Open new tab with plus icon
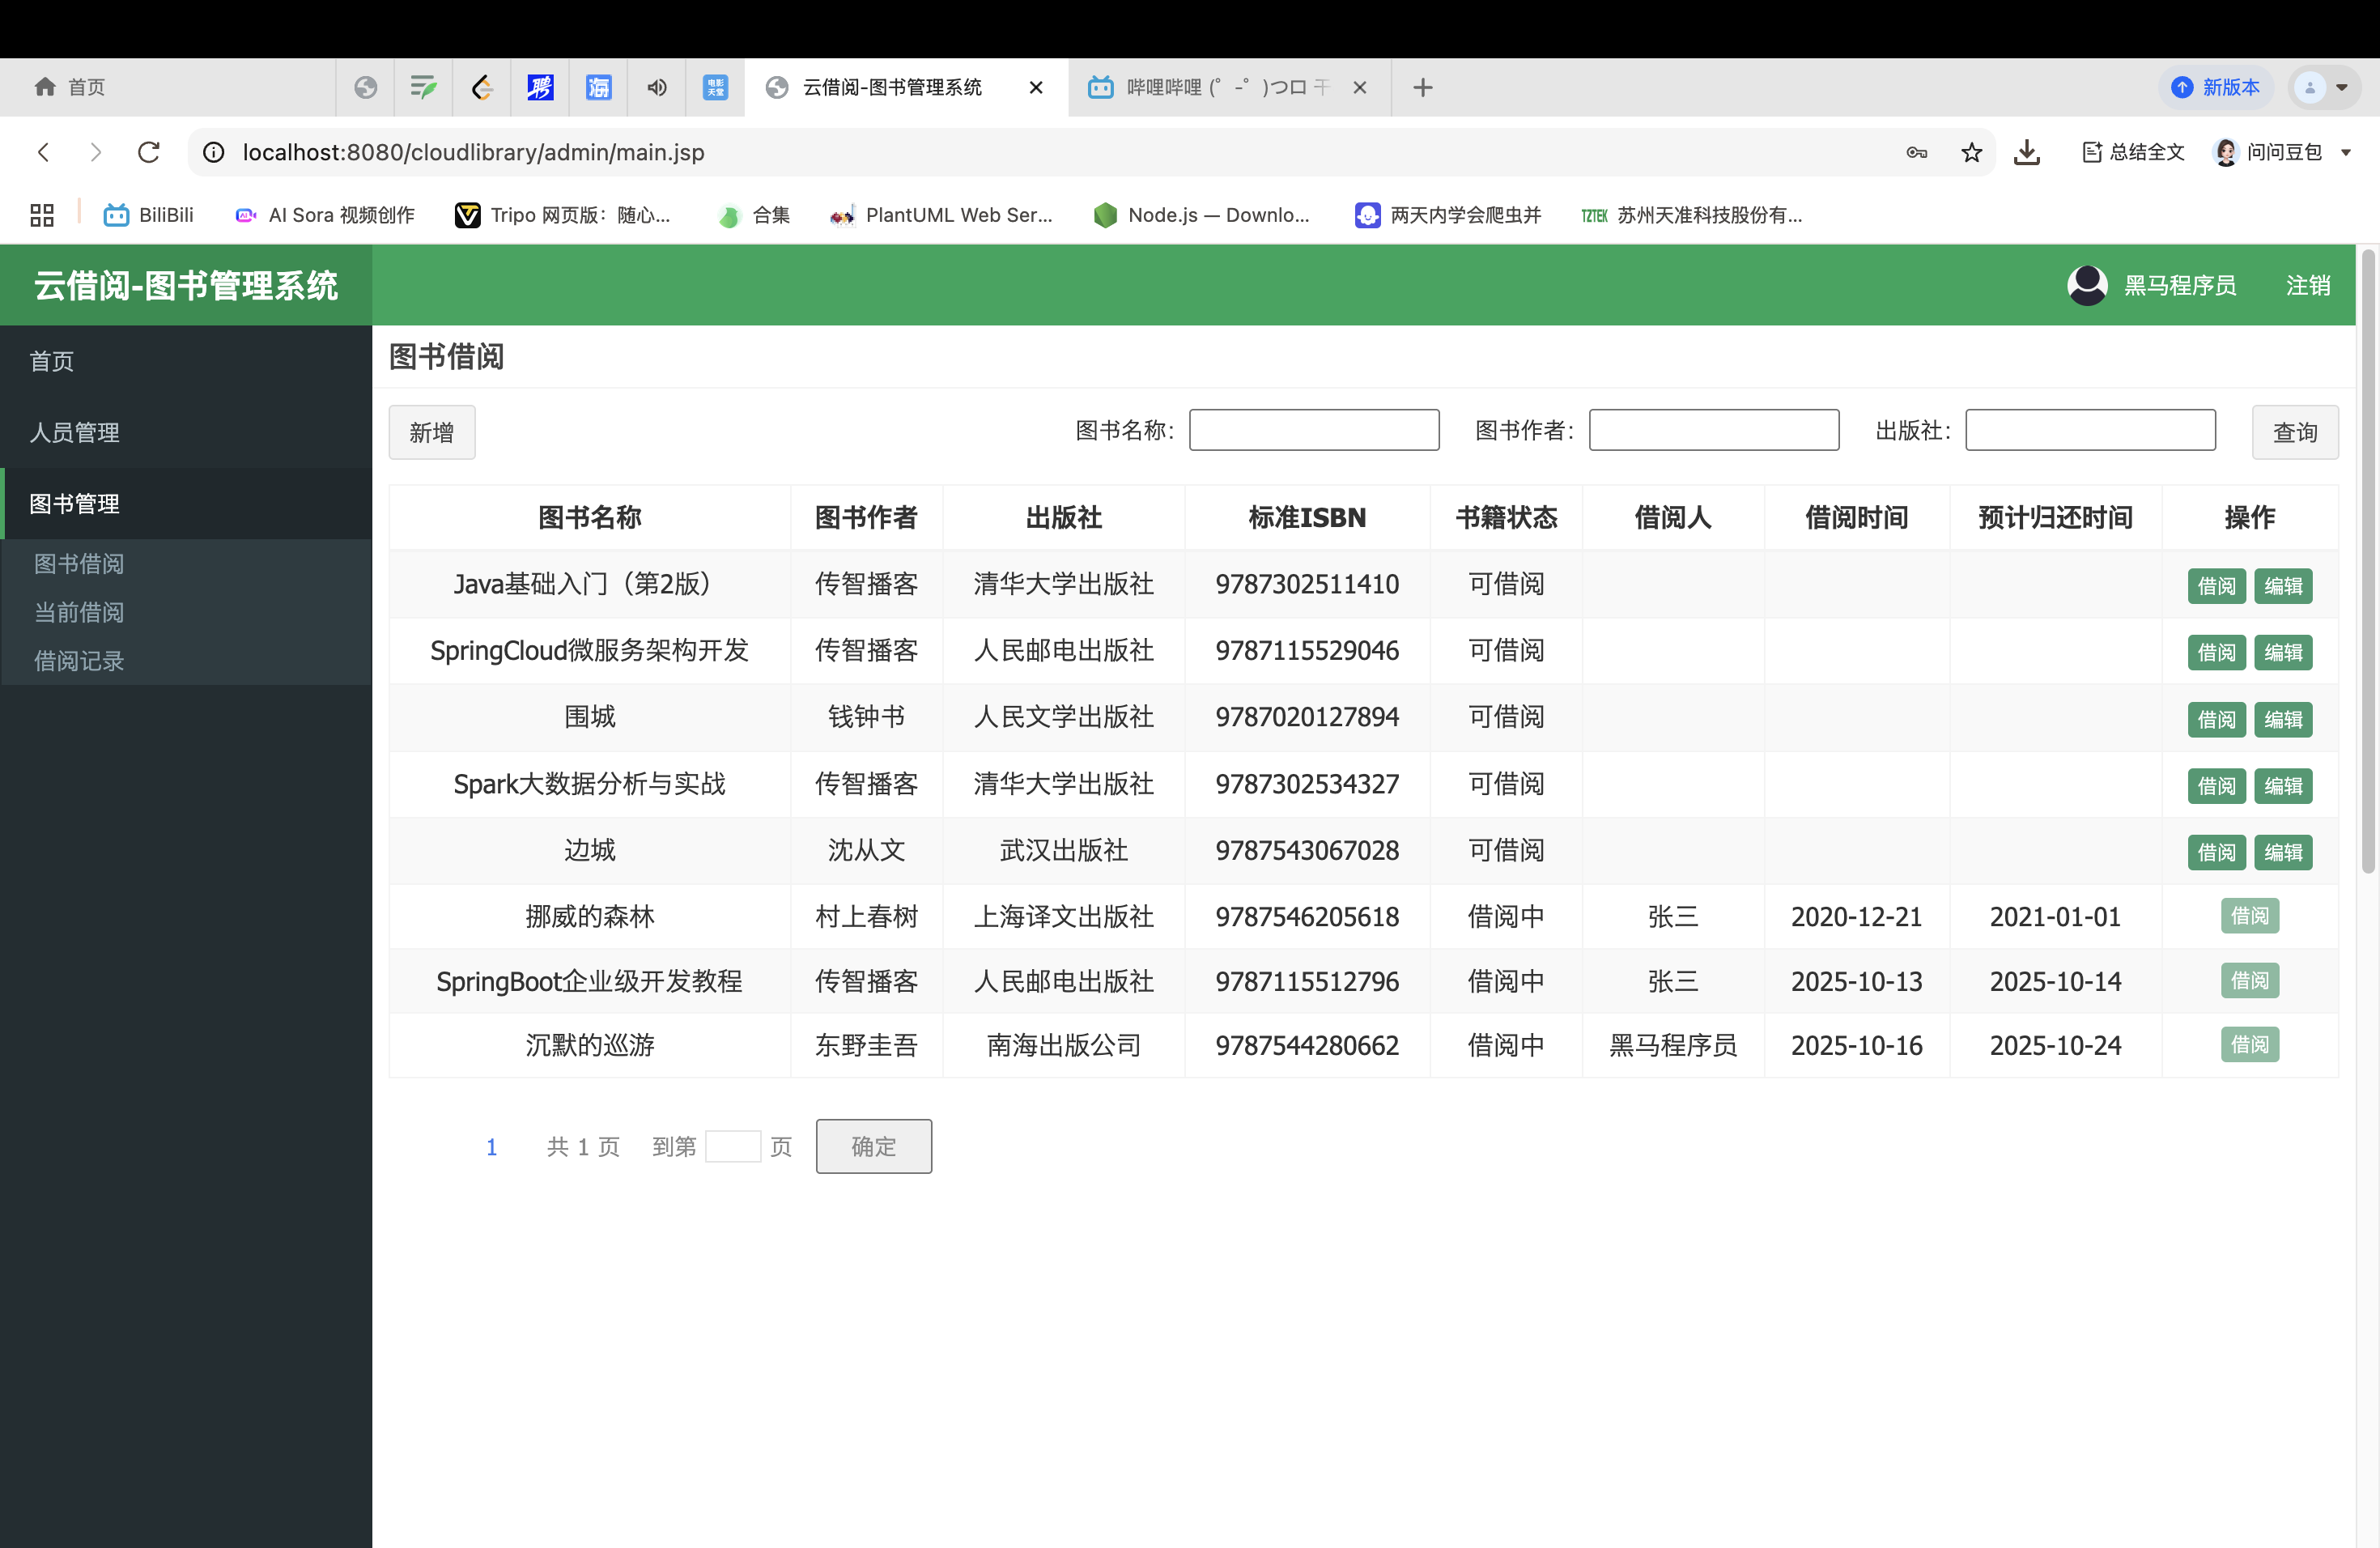 (1422, 88)
